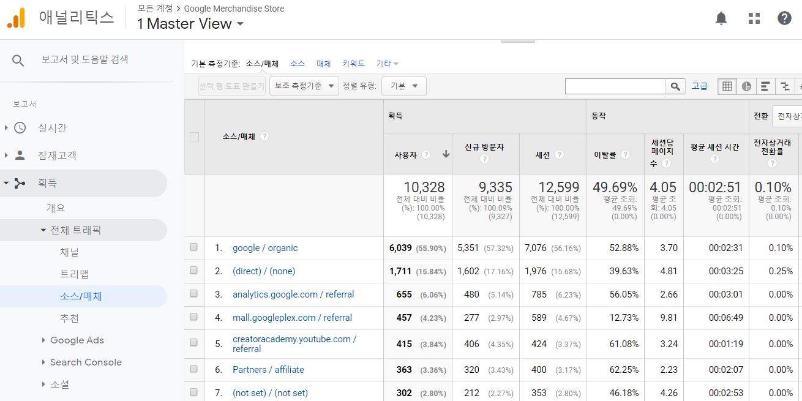Click the 모든 계정 breadcrumb
The image size is (802, 401).
coord(154,9)
